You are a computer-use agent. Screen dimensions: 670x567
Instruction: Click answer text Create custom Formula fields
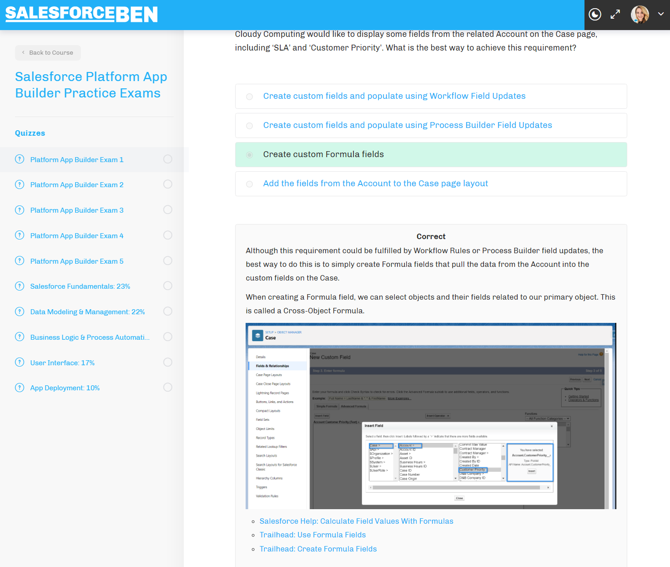(323, 154)
